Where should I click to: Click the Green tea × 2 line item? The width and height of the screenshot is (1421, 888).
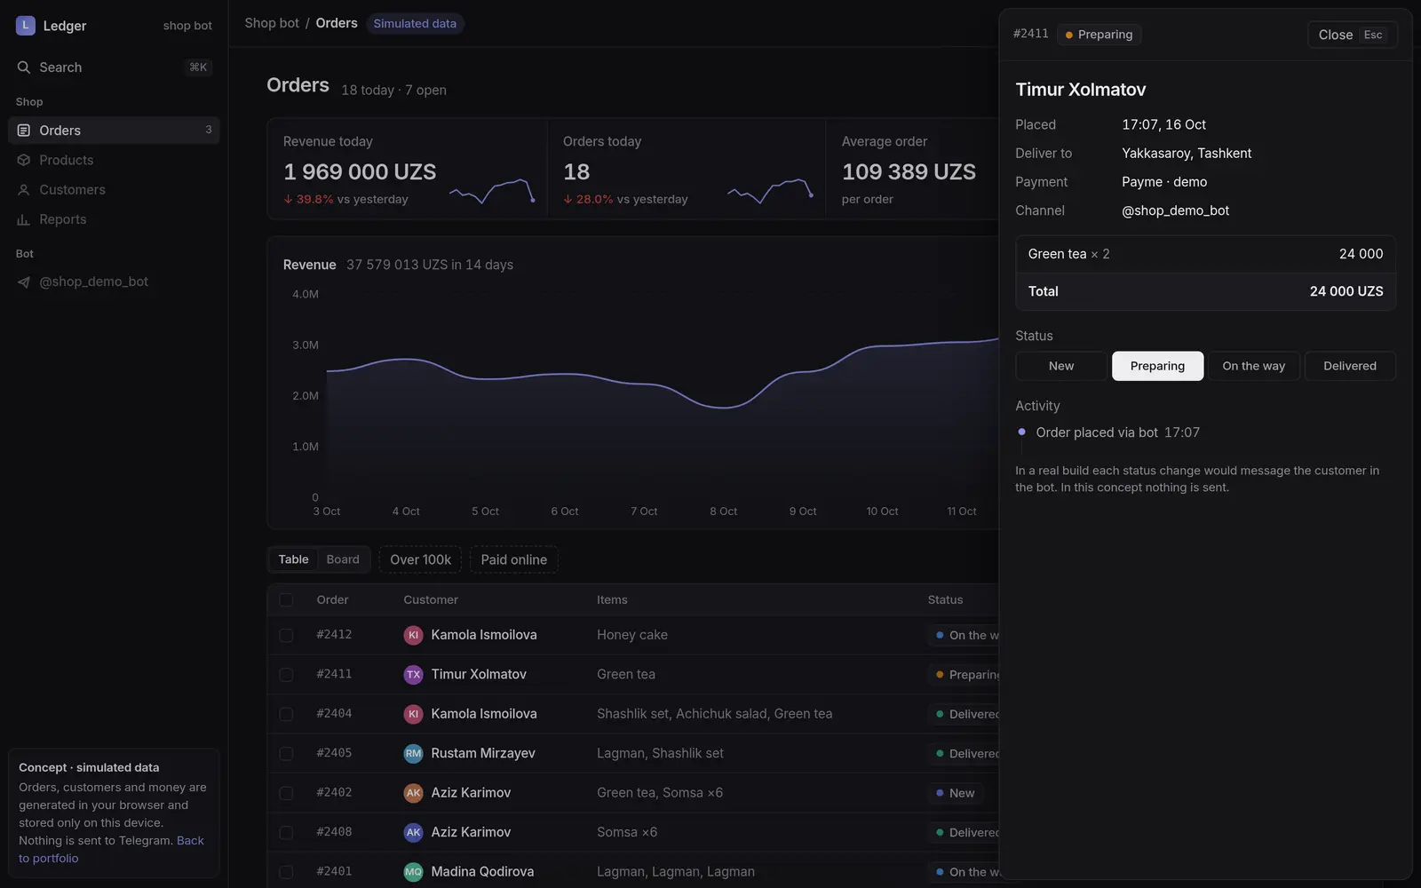pos(1205,254)
